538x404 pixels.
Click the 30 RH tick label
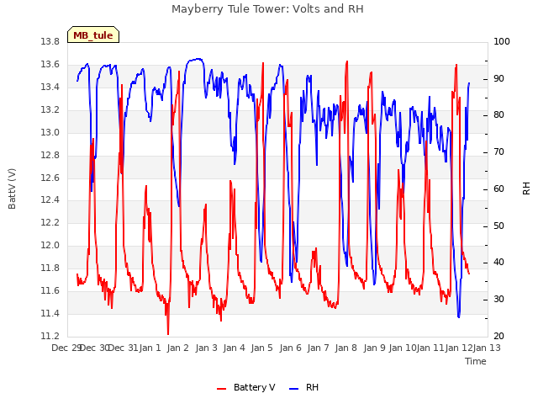point(498,300)
